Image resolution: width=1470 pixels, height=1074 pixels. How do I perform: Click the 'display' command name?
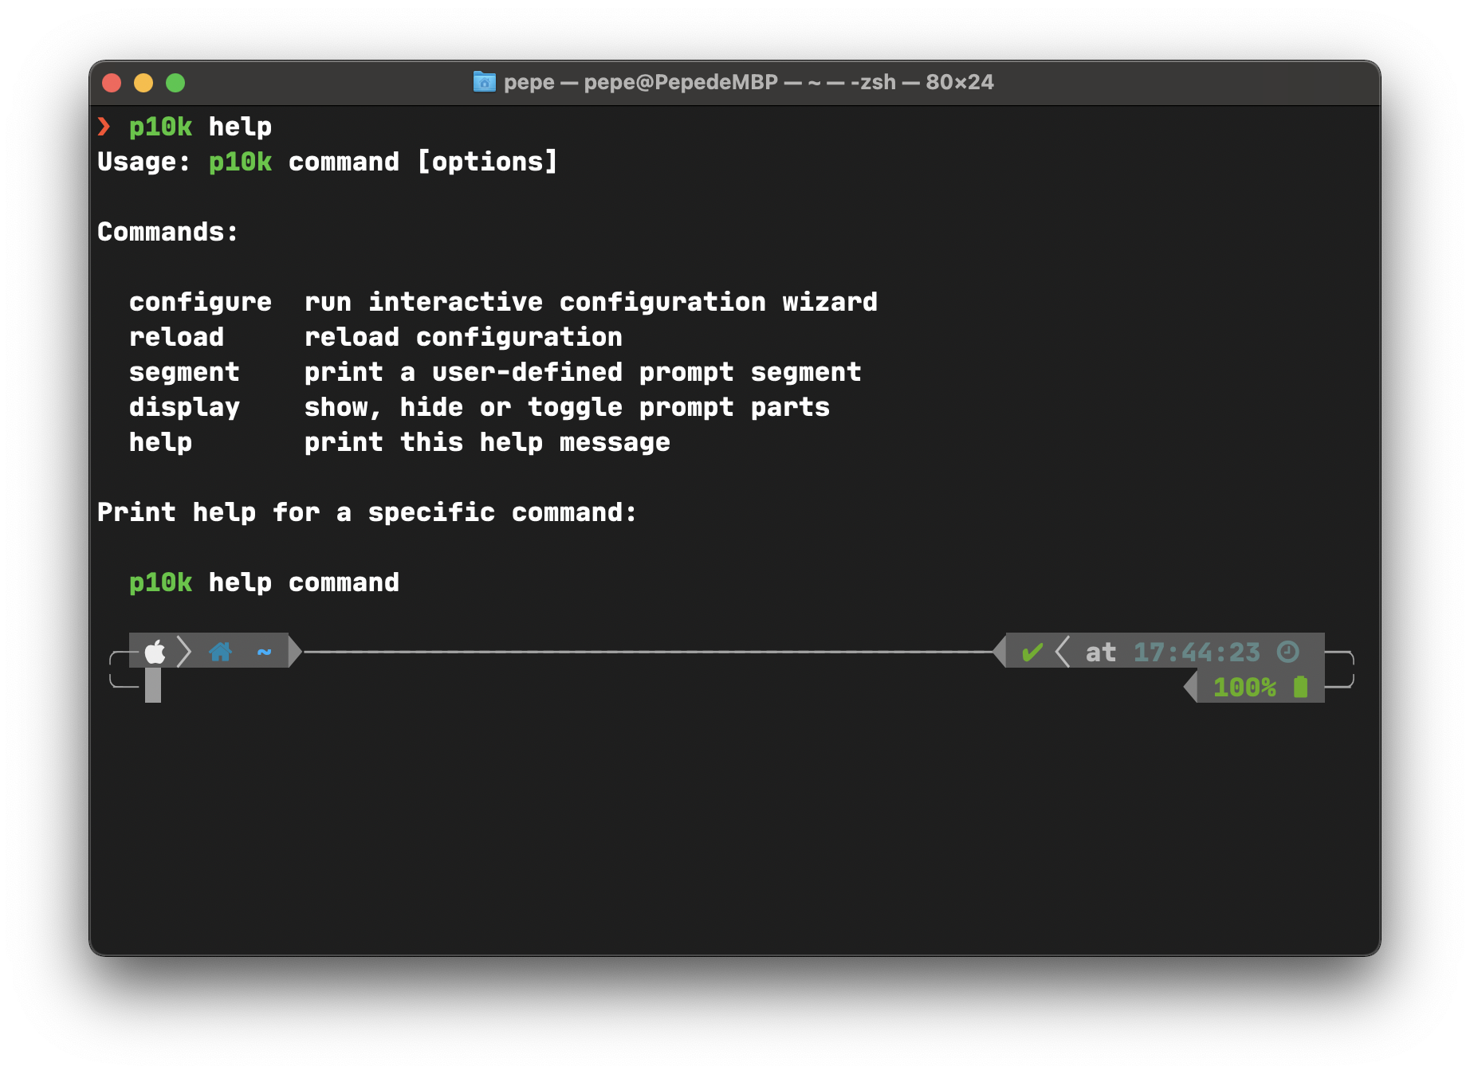184,407
